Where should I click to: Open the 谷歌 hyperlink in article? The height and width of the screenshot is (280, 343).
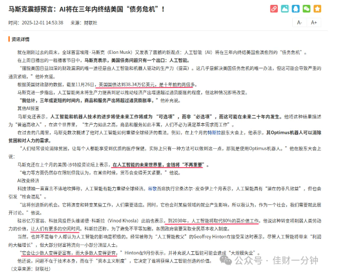tap(152, 188)
